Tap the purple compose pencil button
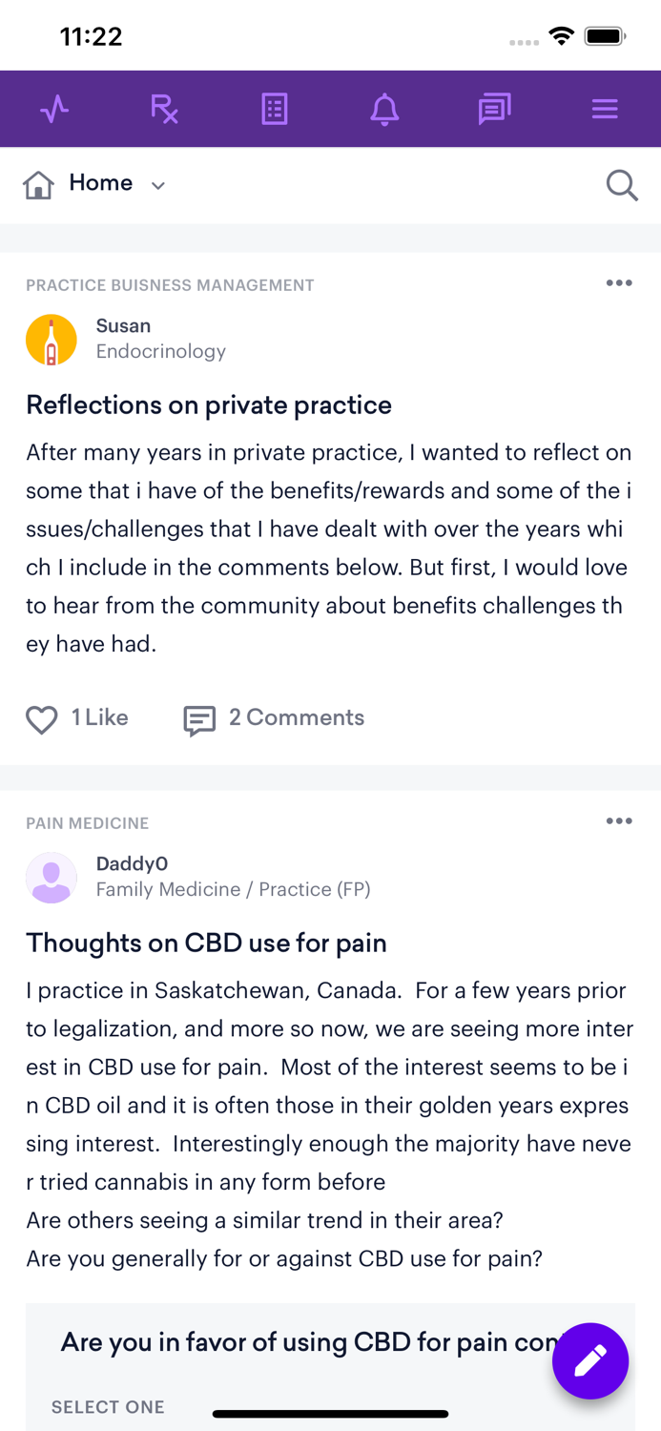Screen dimensions: 661x1431 [590, 1361]
